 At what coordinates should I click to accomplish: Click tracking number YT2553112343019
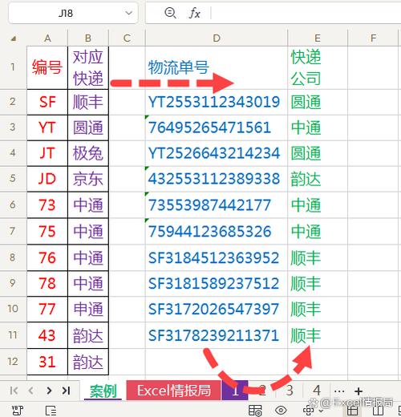click(217, 102)
